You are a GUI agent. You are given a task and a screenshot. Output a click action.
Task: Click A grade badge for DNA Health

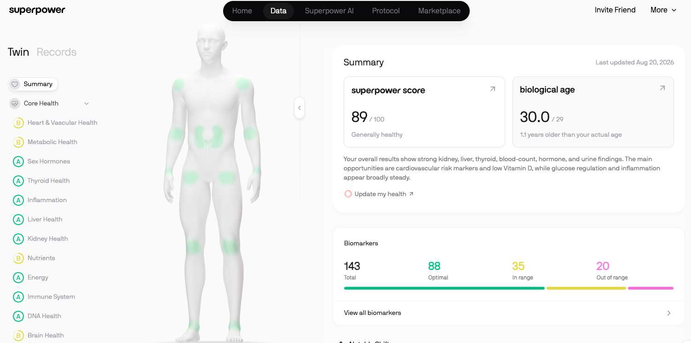tap(18, 316)
